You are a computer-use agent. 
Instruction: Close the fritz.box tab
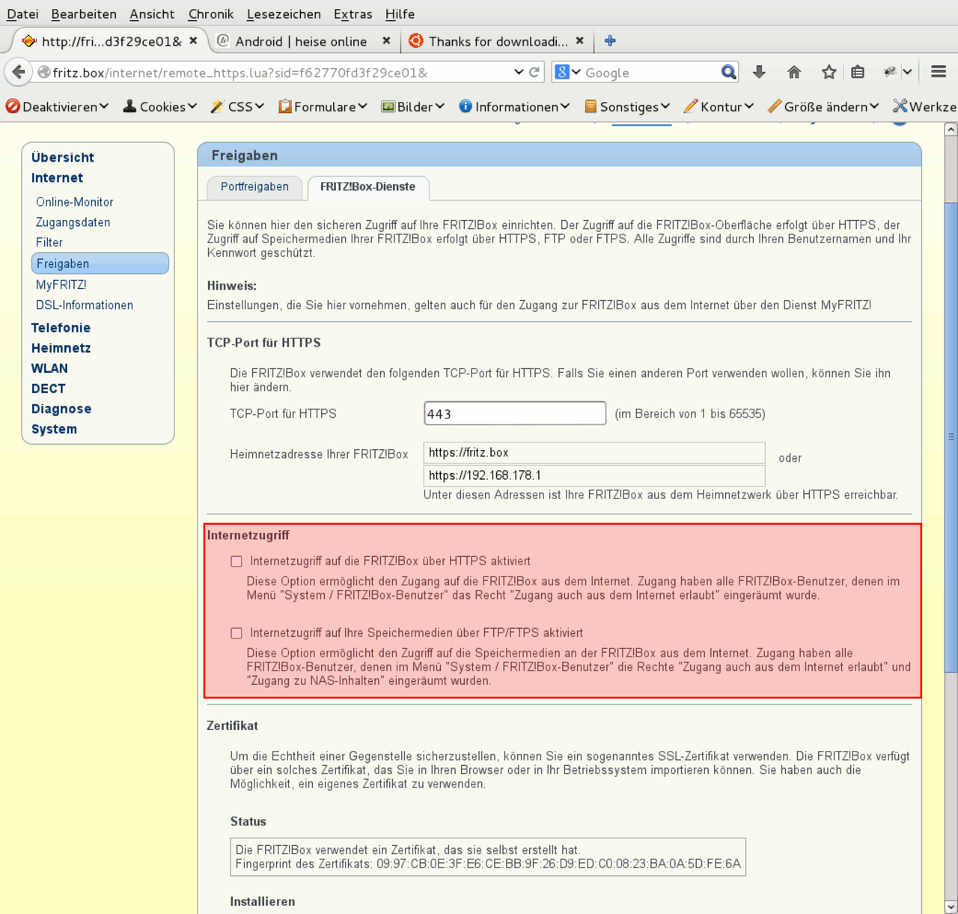[193, 40]
